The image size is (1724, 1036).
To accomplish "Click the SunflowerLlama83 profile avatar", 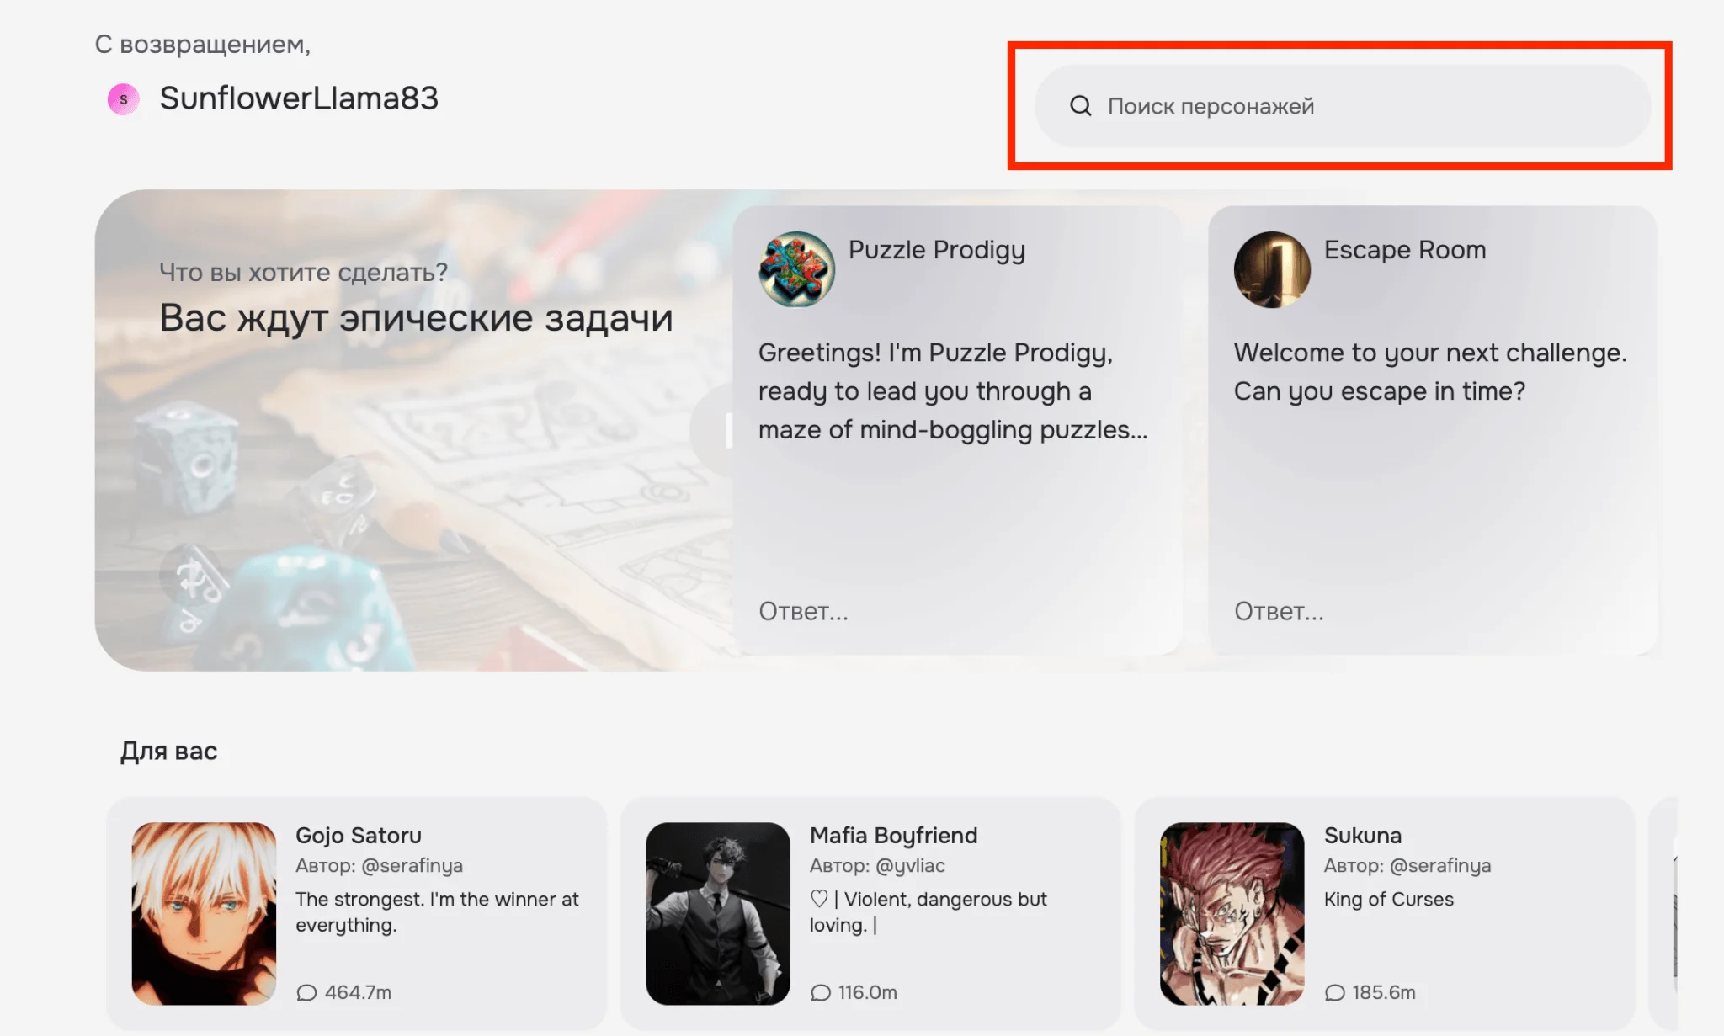I will pyautogui.click(x=124, y=99).
